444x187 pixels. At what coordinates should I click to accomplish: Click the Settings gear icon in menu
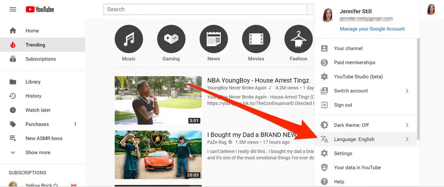(x=324, y=153)
